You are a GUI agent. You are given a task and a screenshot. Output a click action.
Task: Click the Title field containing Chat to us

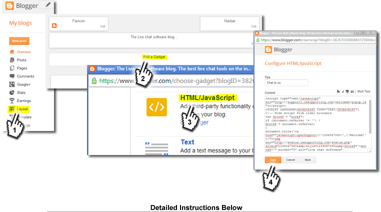(x=286, y=83)
